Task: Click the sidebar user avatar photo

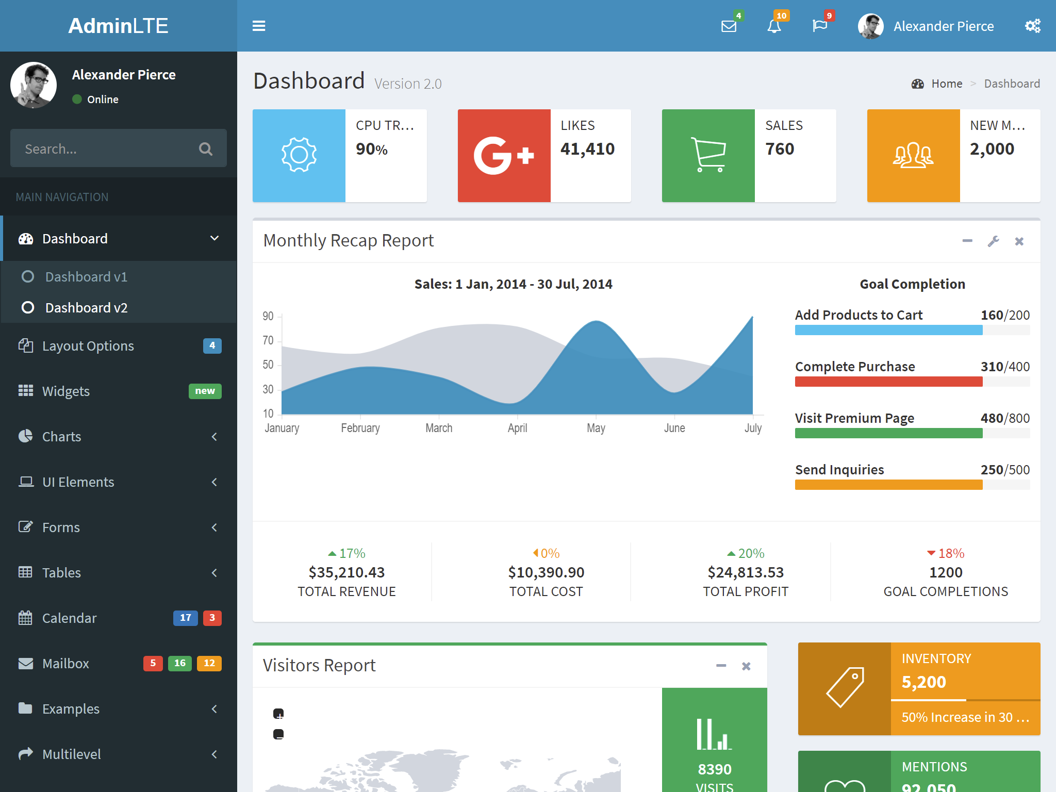Action: coord(34,85)
